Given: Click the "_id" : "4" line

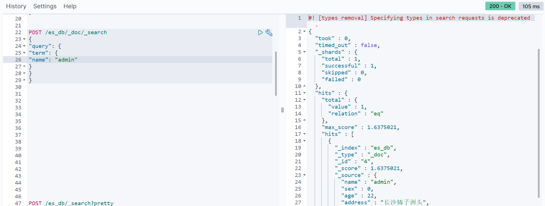Looking at the screenshot, I should coord(354,162).
